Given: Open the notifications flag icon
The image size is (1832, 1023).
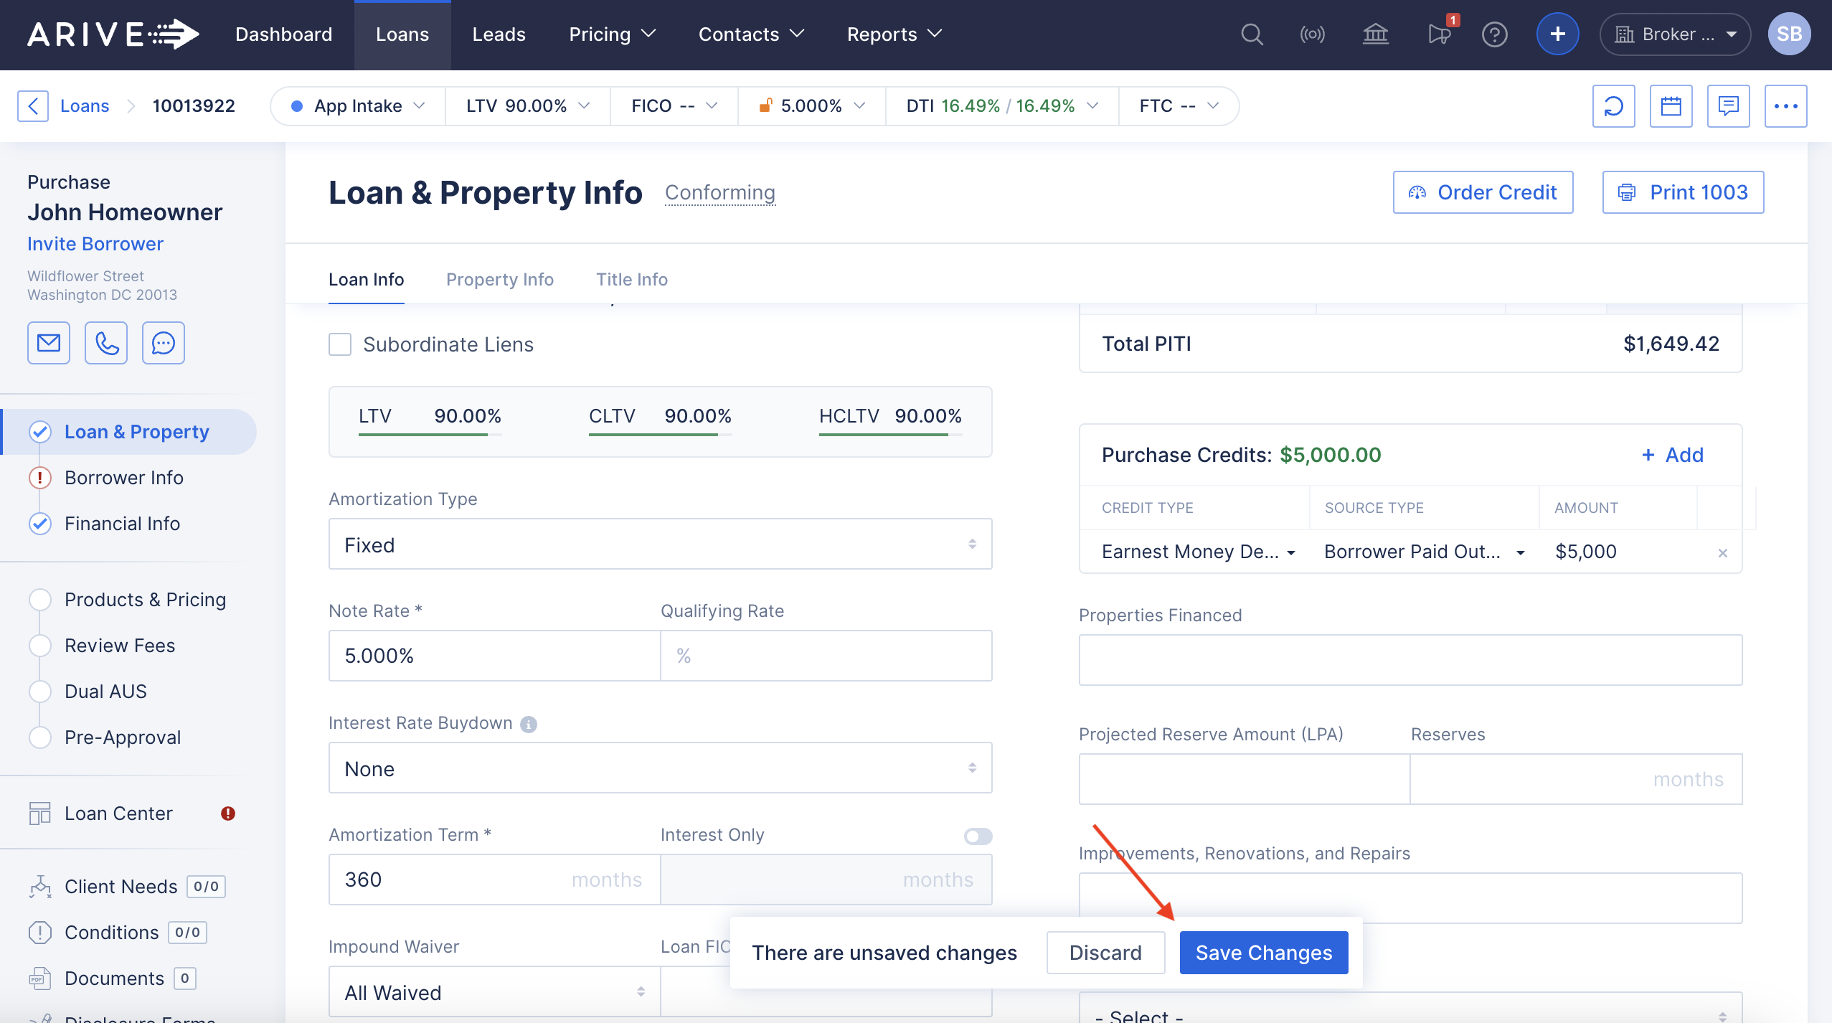Looking at the screenshot, I should [1439, 34].
